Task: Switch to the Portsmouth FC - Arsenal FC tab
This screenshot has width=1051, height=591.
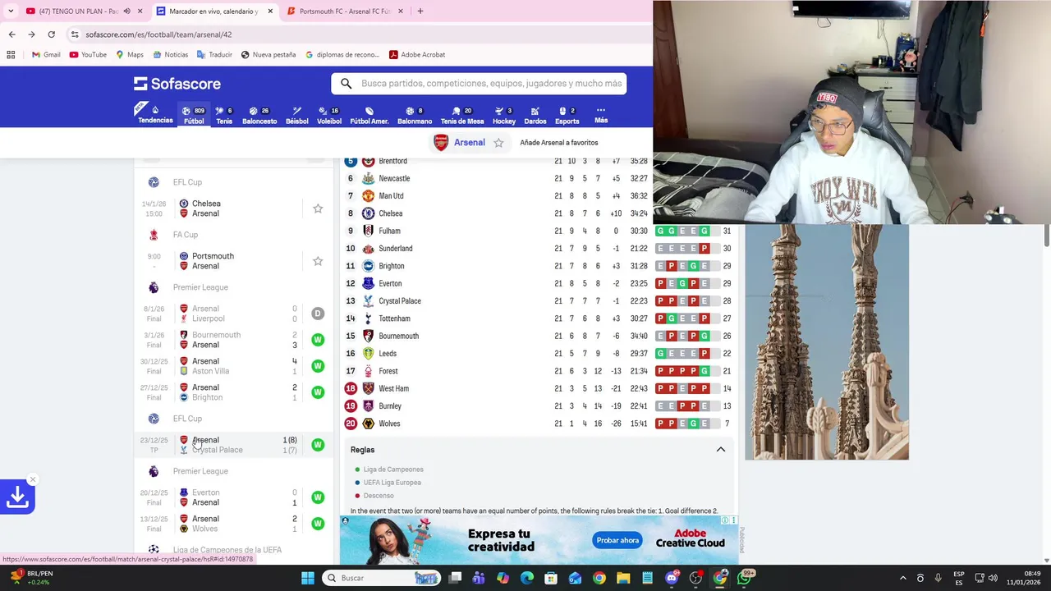Action: point(345,11)
